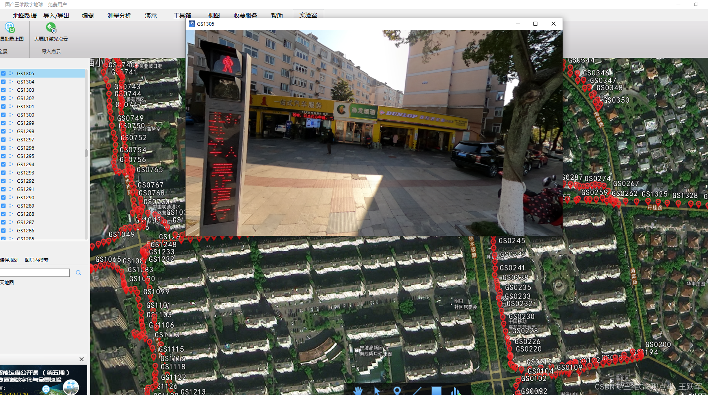Click the search magnifier icon
708x395 pixels.
click(78, 273)
